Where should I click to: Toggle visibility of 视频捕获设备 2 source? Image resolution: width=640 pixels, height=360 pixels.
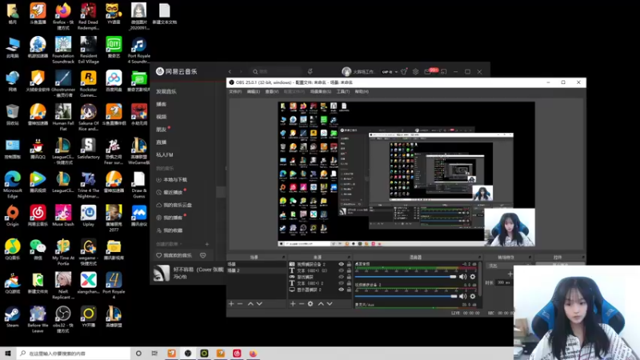tap(342, 264)
